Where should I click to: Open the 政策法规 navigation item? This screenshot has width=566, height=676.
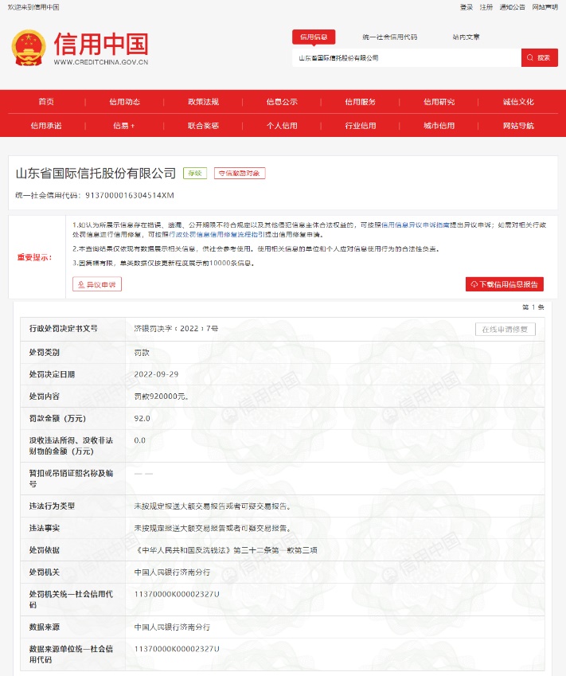(203, 102)
